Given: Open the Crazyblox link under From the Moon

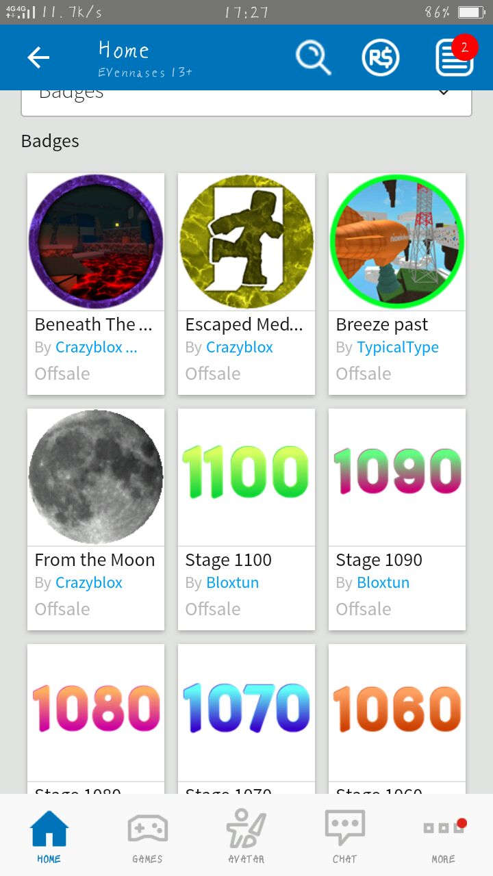Looking at the screenshot, I should [x=89, y=583].
